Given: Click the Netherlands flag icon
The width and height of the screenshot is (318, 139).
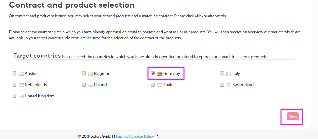Looking at the screenshot, I should point(21,85).
